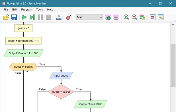Open the Program menu
The height and width of the screenshot is (112, 176).
click(x=26, y=9)
